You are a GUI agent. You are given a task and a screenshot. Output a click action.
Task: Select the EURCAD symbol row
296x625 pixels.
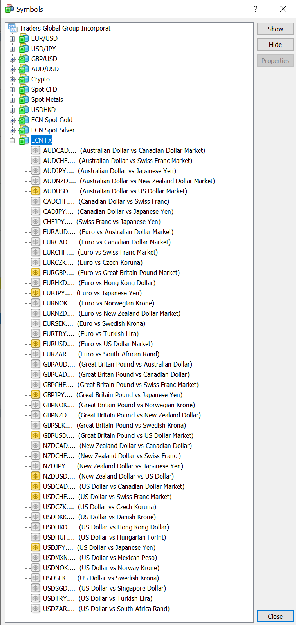[107, 242]
